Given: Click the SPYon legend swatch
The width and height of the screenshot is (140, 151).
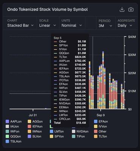Looking at the screenshot, I should [x=52, y=136].
